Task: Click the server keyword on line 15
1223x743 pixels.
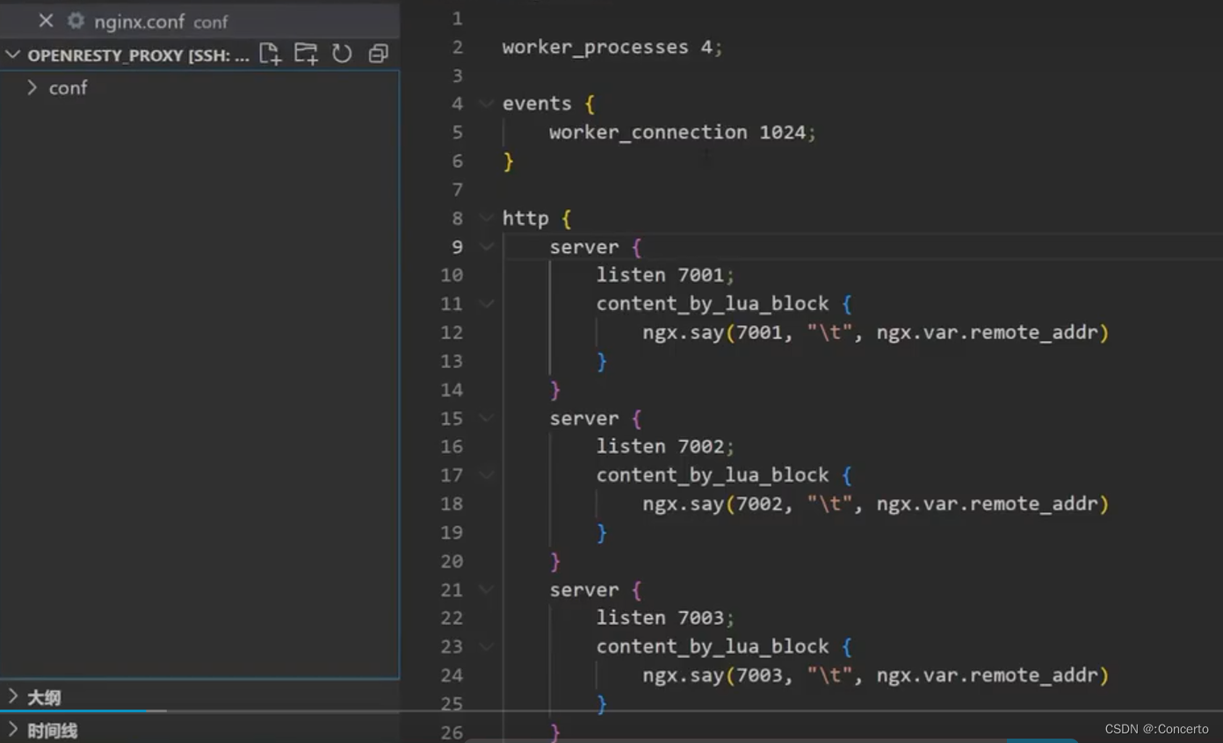Action: click(583, 418)
